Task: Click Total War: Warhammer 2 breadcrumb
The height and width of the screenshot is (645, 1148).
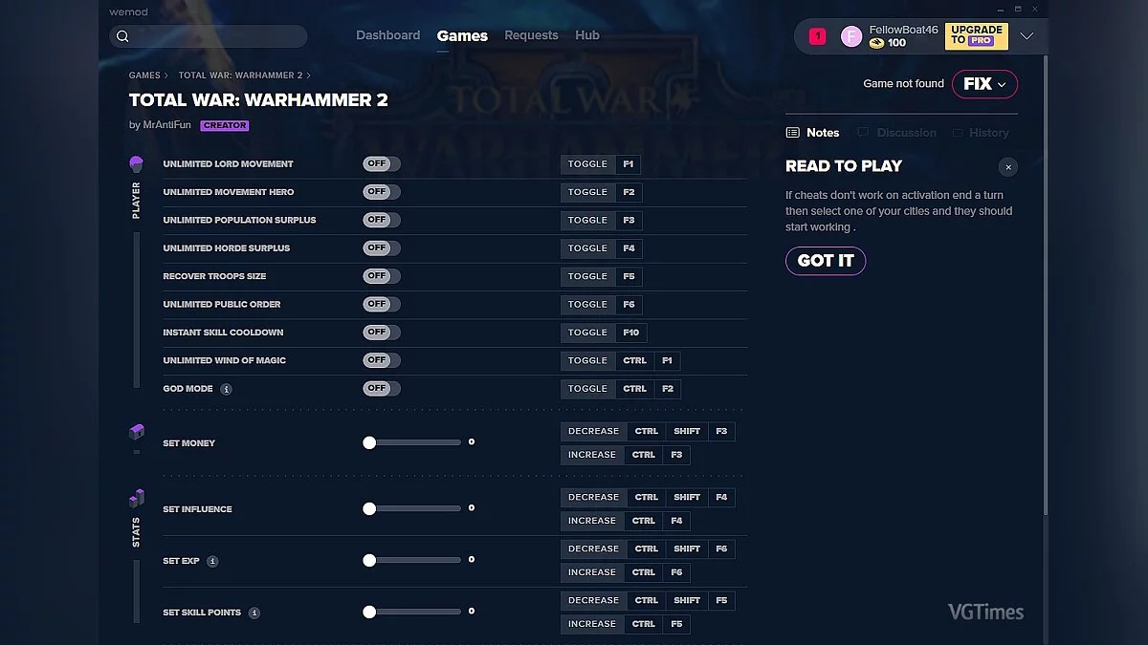Action: pyautogui.click(x=240, y=75)
